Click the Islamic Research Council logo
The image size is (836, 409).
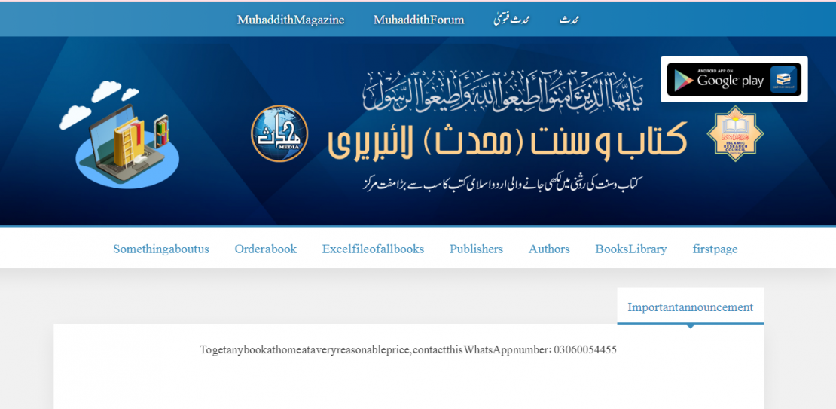tap(735, 133)
